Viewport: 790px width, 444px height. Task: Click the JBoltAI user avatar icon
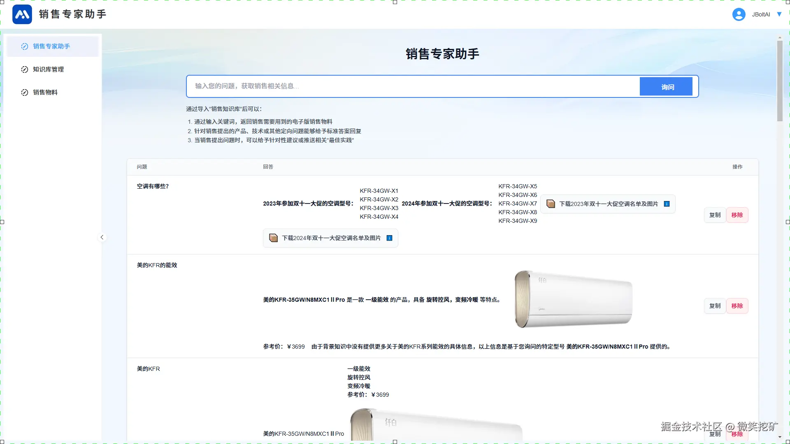tap(739, 14)
